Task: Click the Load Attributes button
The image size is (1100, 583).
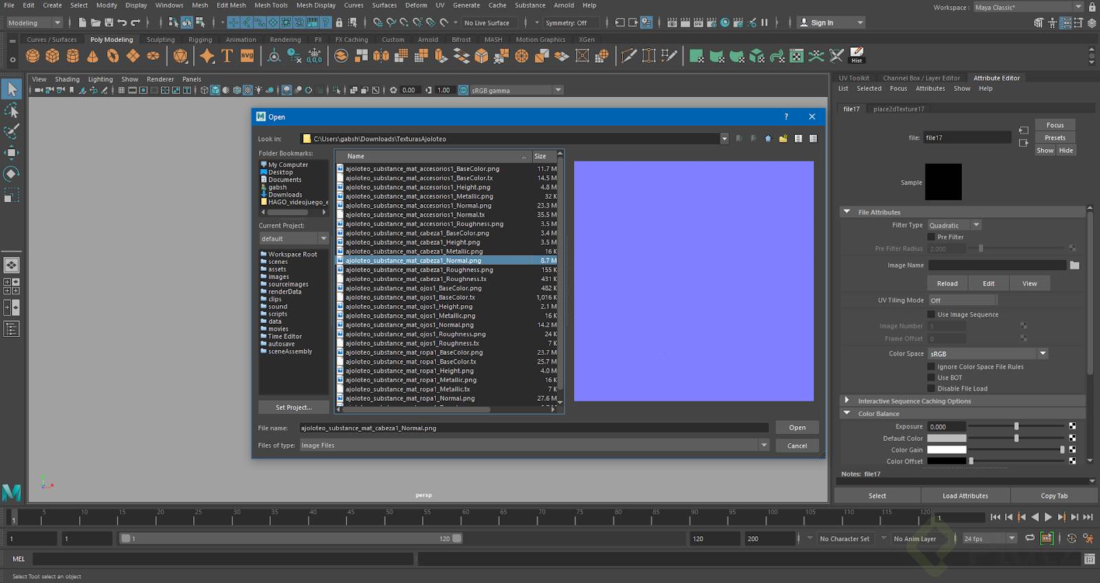Action: tap(965, 496)
